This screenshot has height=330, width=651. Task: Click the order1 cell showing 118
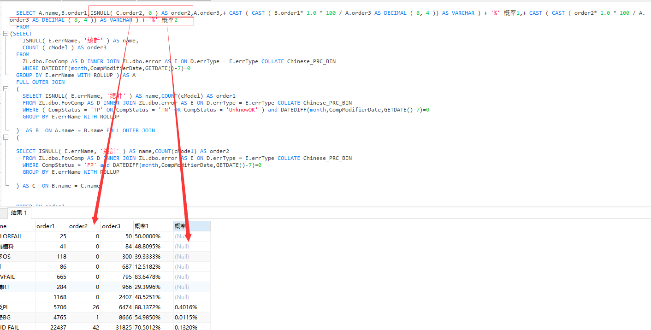pyautogui.click(x=52, y=256)
